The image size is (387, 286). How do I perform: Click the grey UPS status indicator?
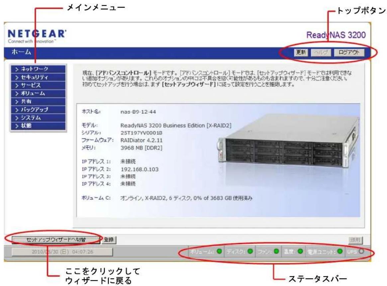[x=361, y=251]
